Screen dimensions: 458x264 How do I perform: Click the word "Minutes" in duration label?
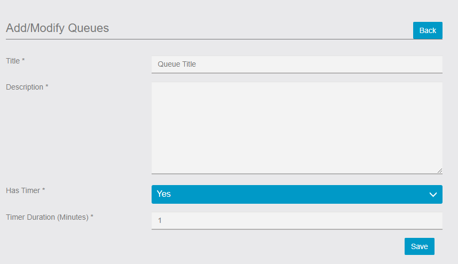[73, 217]
